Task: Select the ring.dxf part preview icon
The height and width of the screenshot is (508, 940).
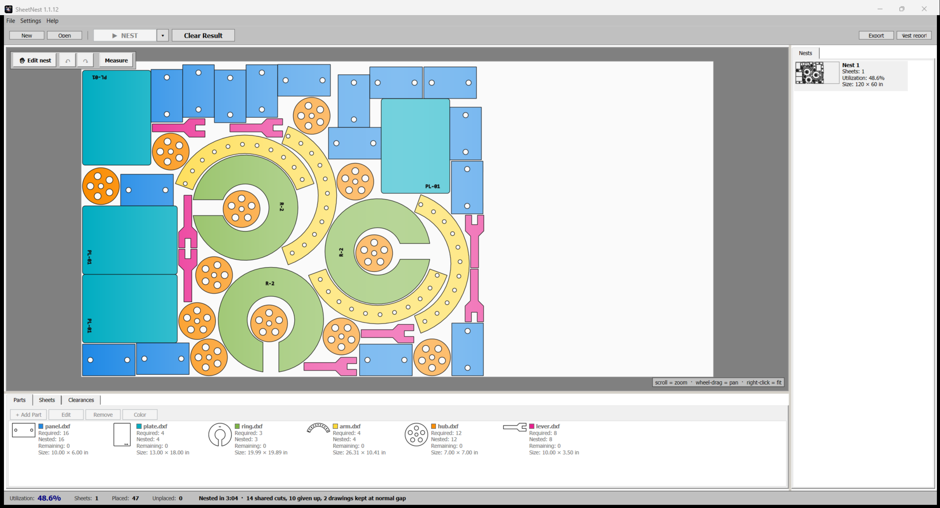Action: point(220,435)
